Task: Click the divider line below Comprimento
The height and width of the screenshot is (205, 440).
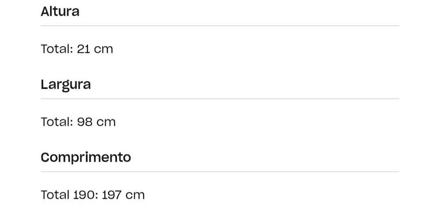Action: pyautogui.click(x=220, y=172)
